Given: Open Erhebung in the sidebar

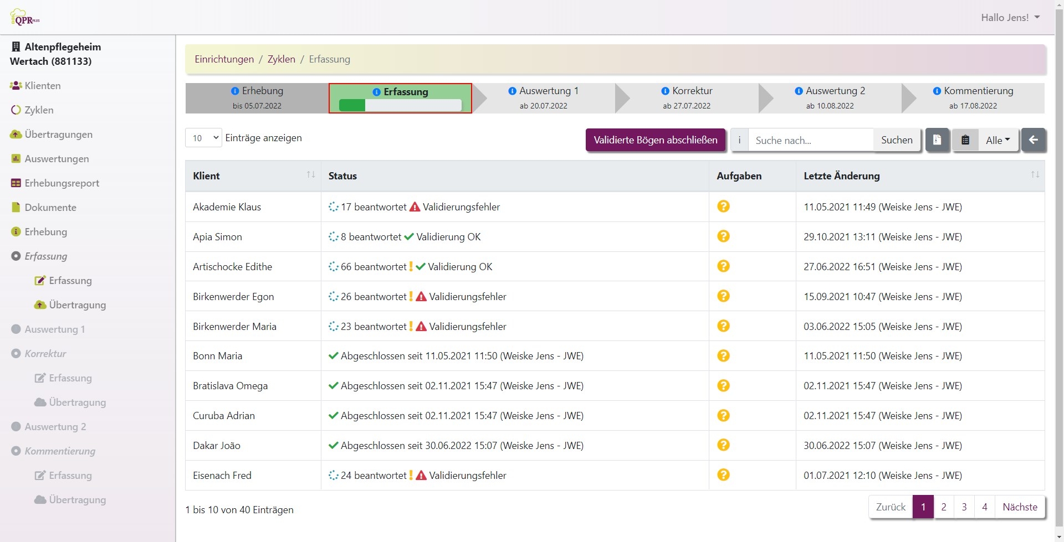Looking at the screenshot, I should pyautogui.click(x=39, y=232).
